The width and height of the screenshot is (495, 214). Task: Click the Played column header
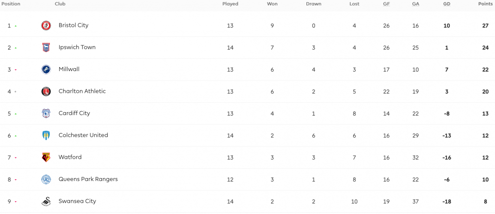point(230,4)
